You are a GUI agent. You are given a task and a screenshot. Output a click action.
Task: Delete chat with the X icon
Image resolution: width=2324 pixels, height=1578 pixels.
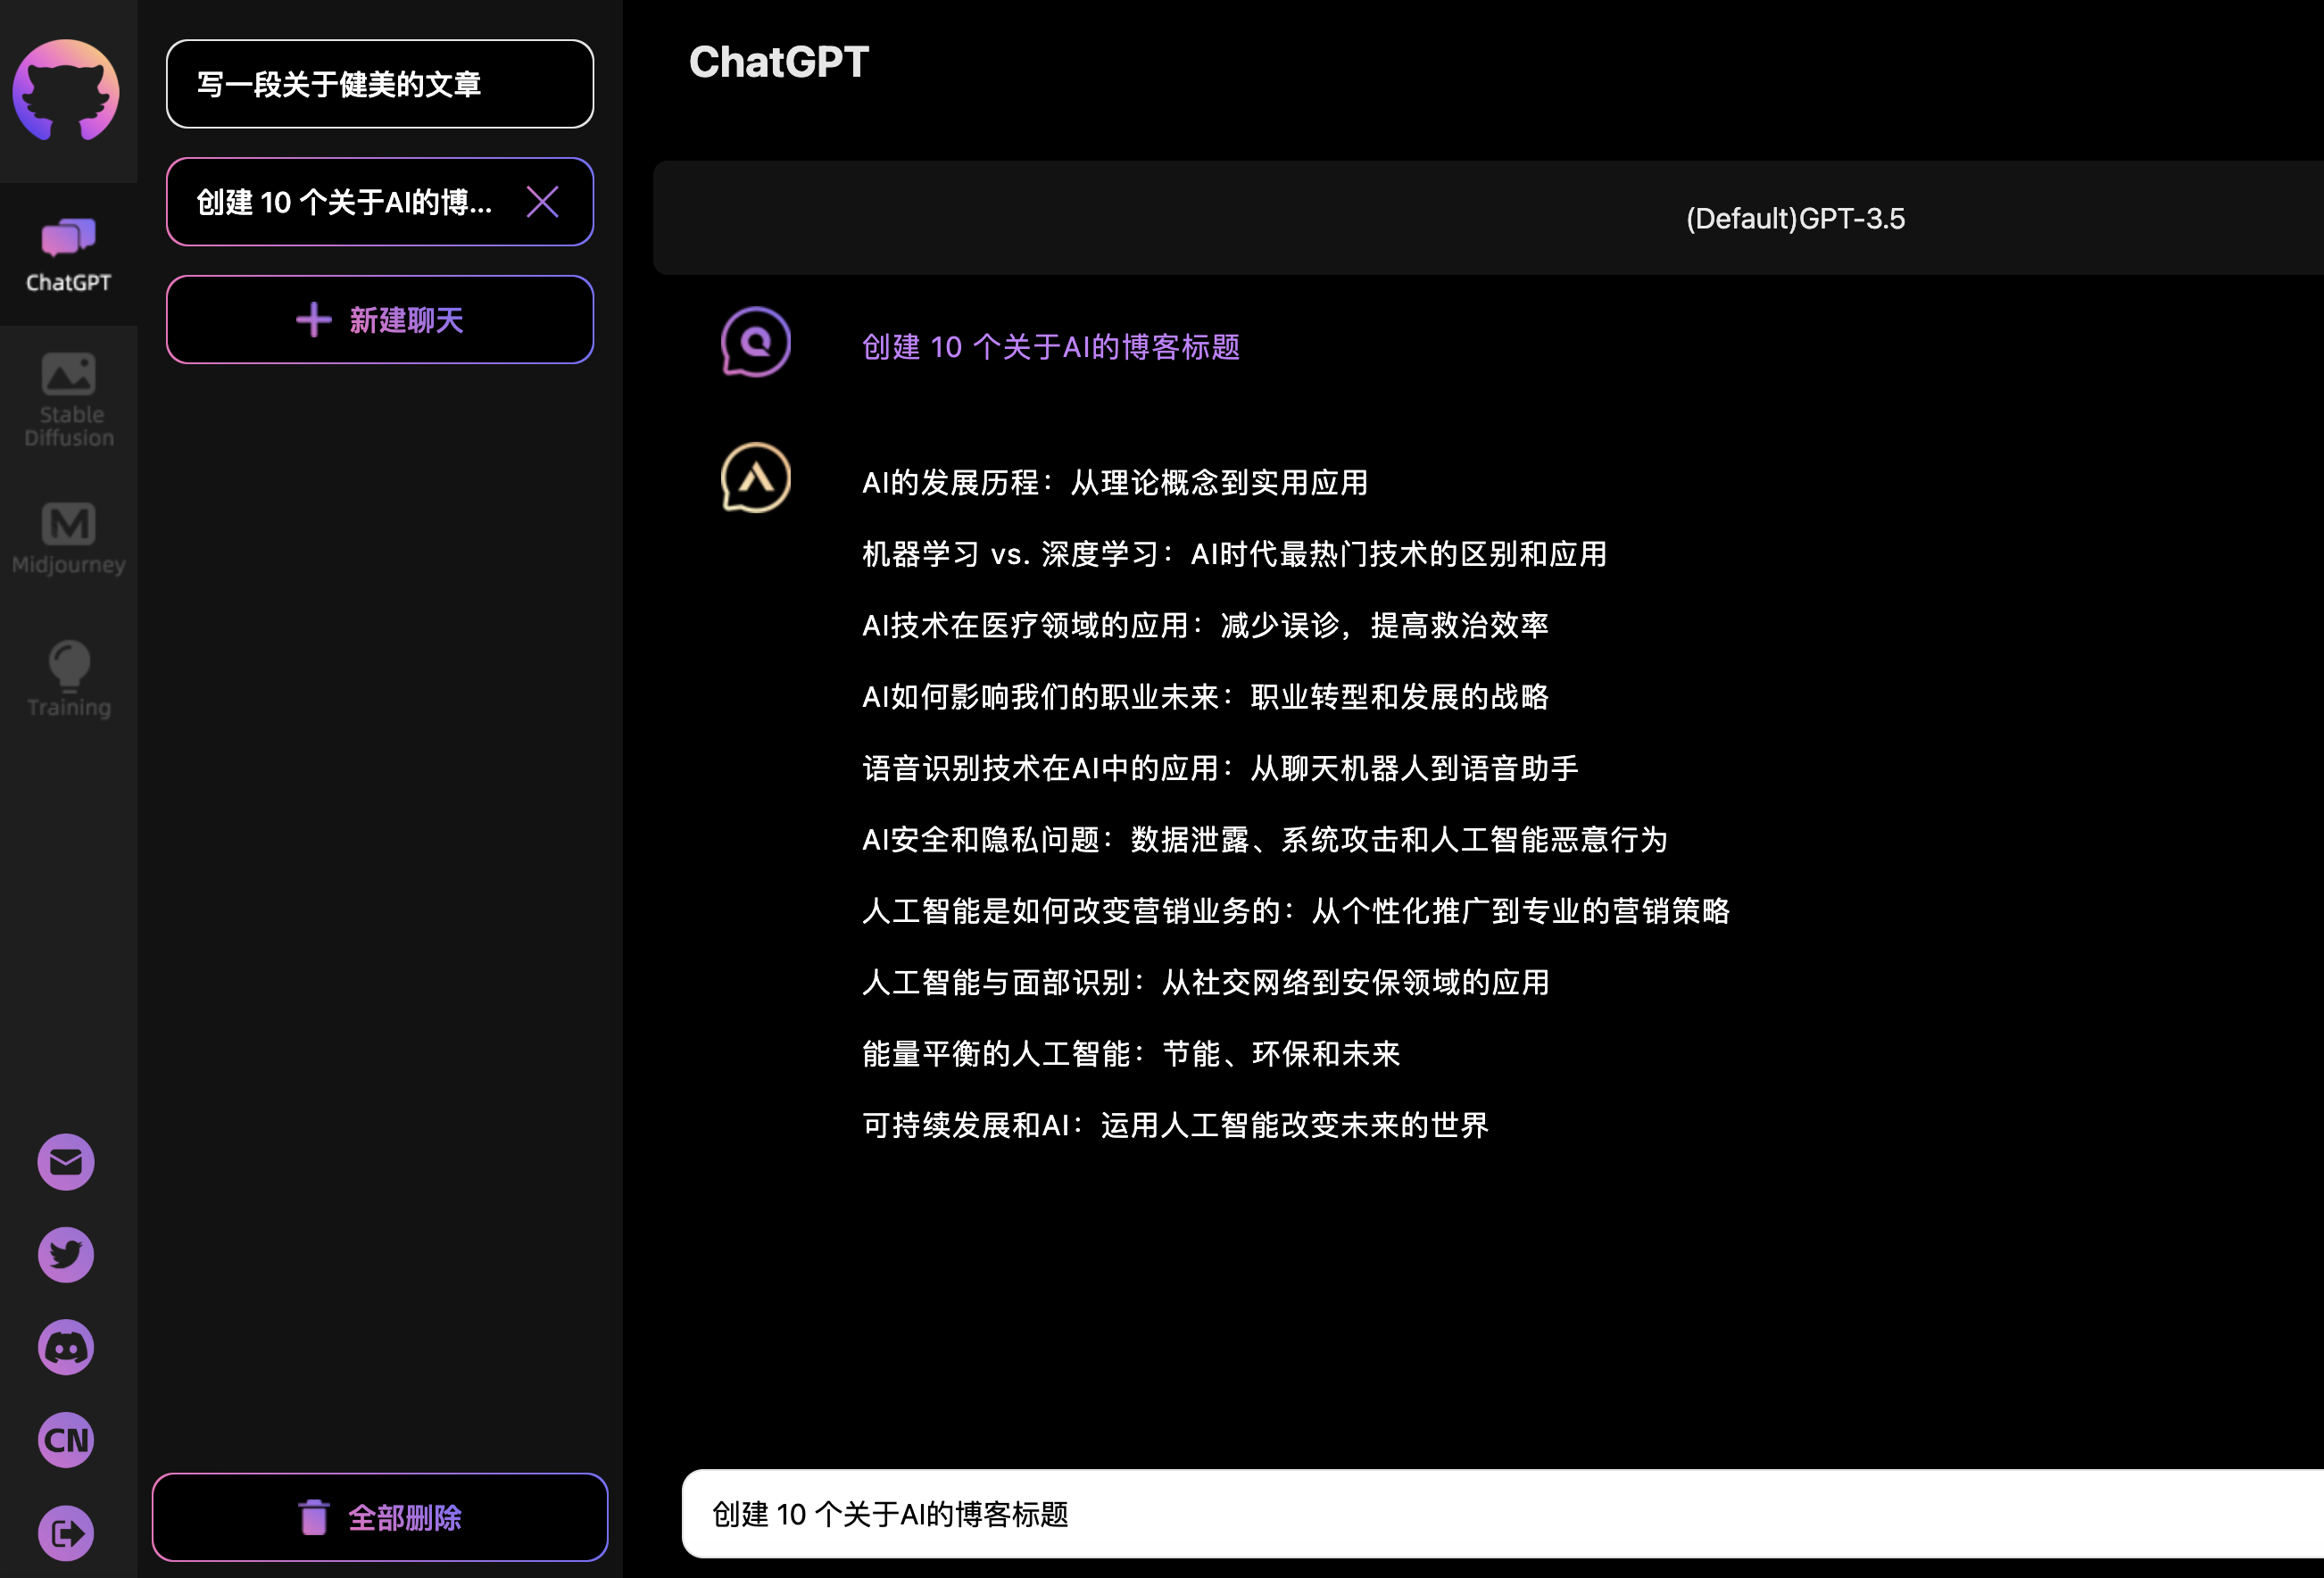[542, 202]
